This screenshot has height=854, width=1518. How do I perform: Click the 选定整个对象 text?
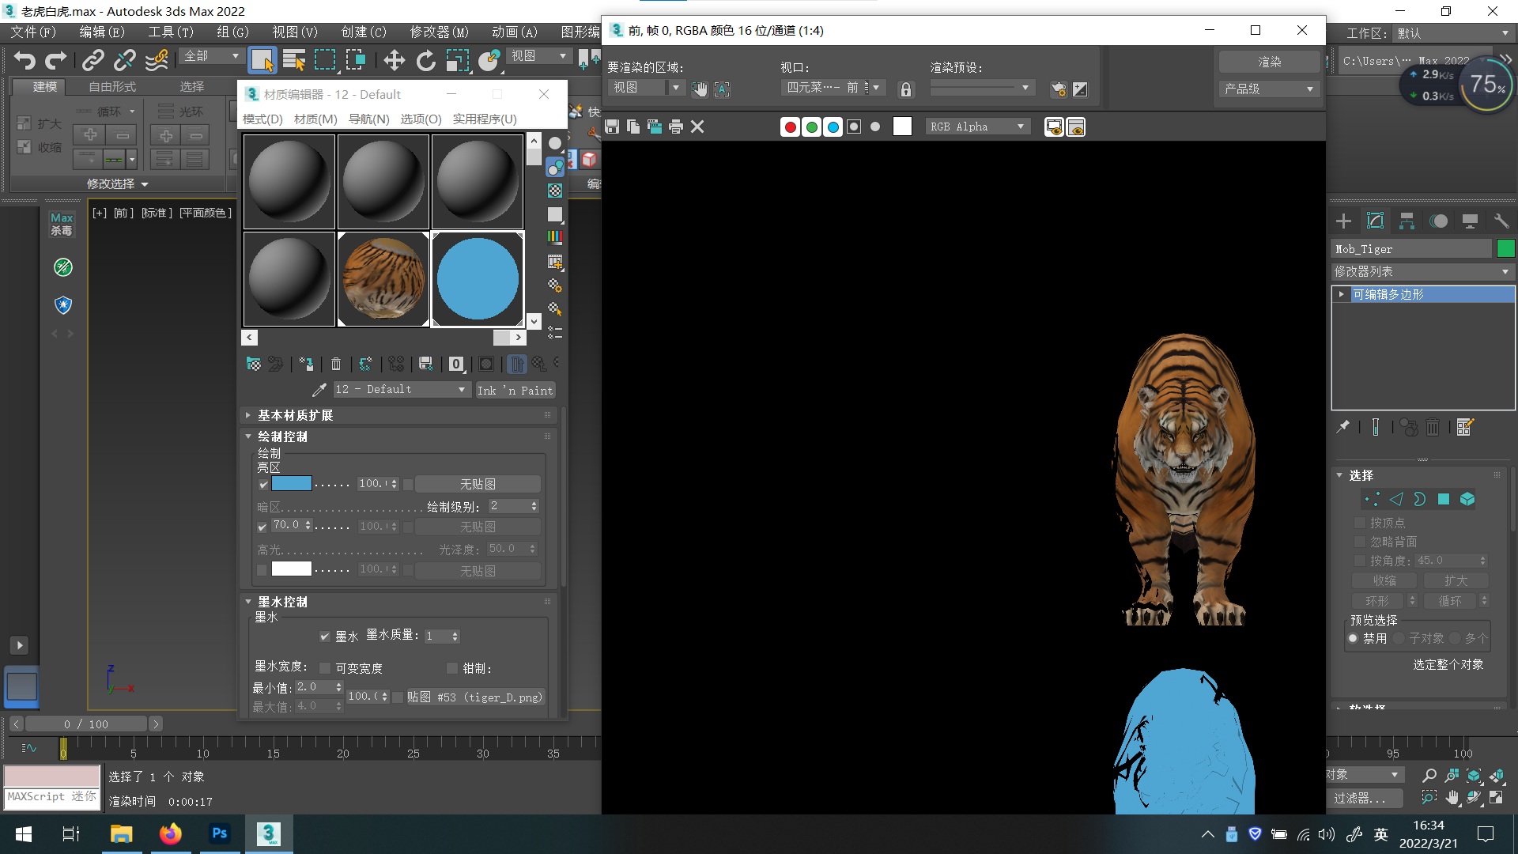[x=1448, y=665]
